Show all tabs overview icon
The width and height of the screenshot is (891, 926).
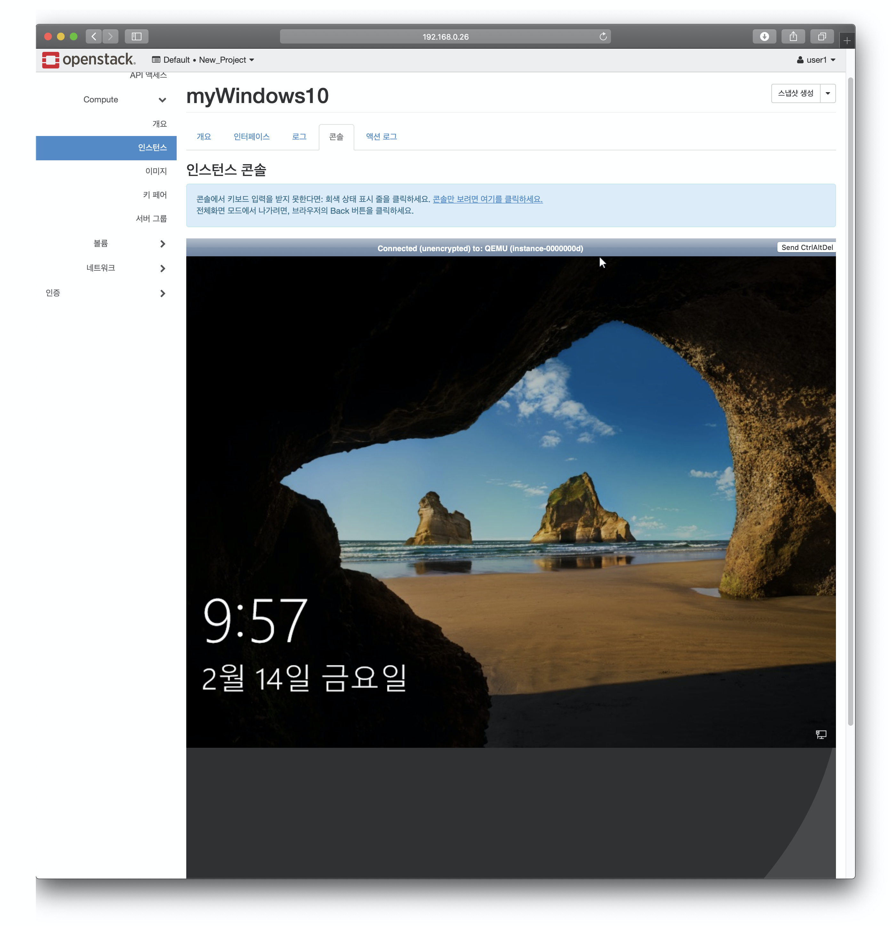(822, 36)
